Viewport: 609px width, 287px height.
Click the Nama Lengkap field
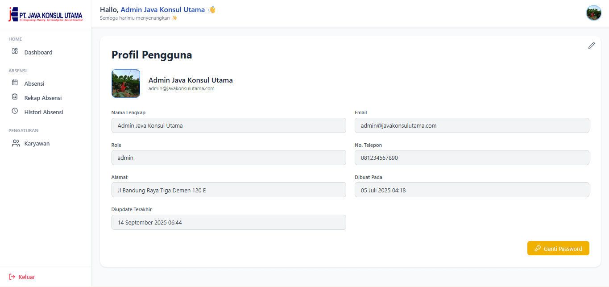click(x=228, y=125)
